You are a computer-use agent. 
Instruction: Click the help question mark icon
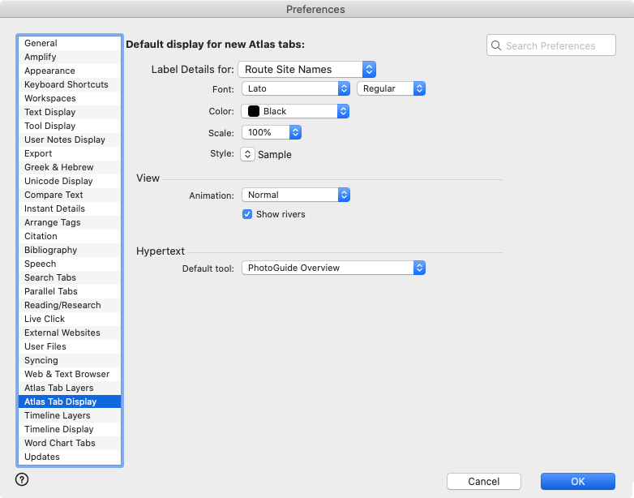22,479
